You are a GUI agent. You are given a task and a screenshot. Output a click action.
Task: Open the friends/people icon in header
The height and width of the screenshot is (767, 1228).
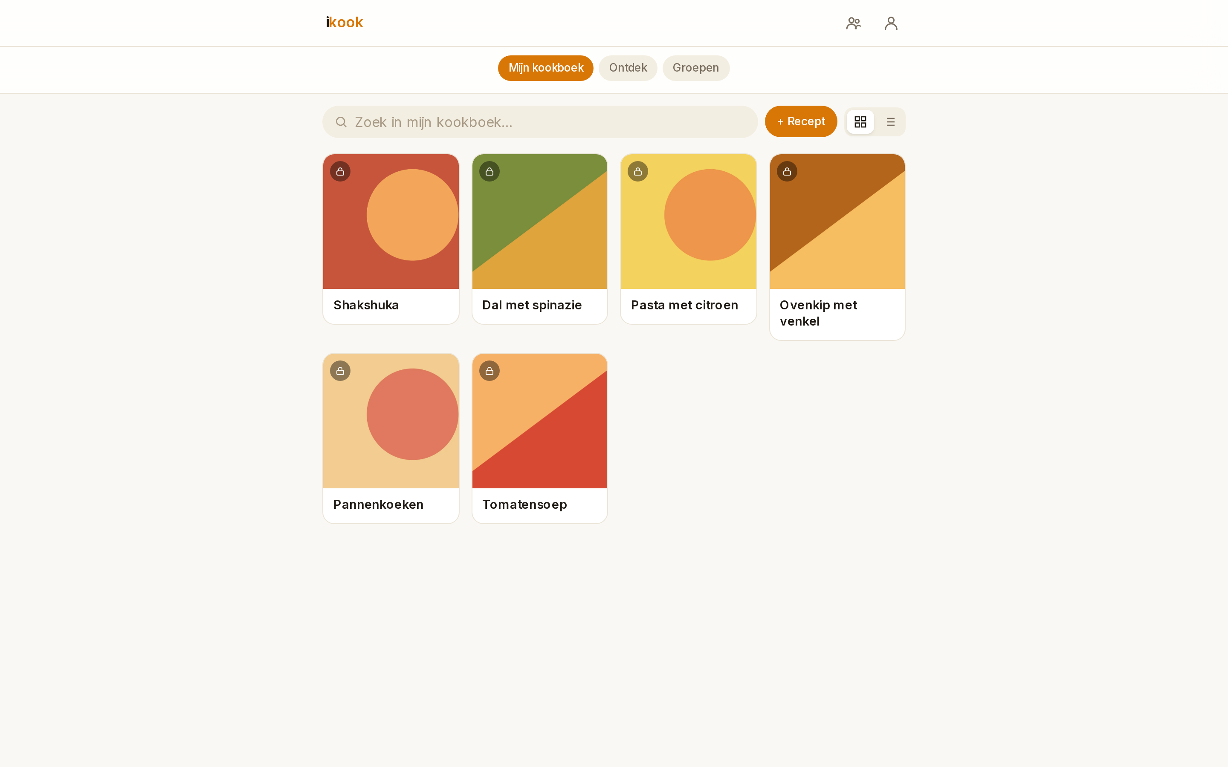[853, 23]
